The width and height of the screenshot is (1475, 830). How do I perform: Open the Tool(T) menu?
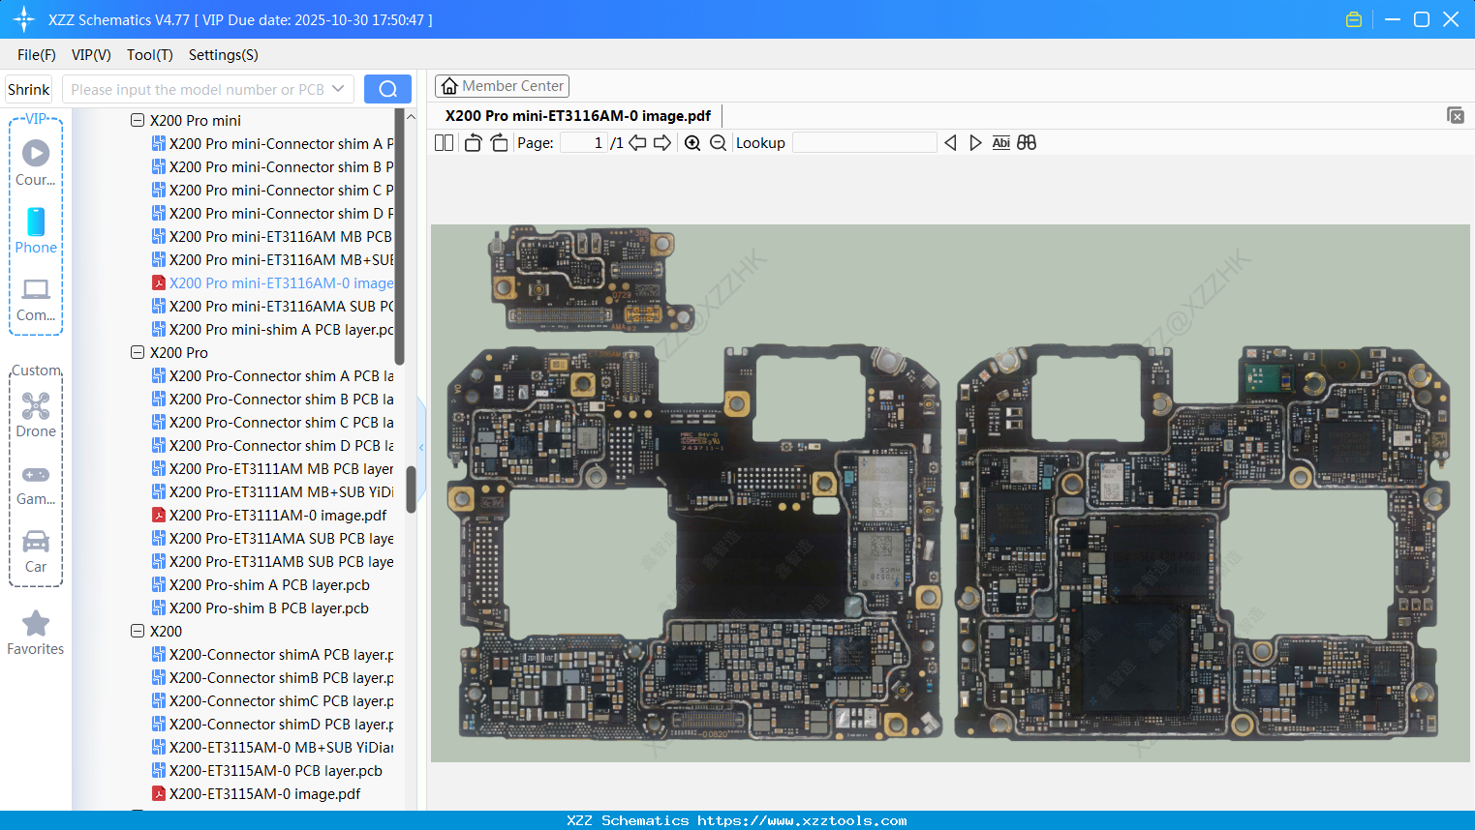(x=149, y=55)
